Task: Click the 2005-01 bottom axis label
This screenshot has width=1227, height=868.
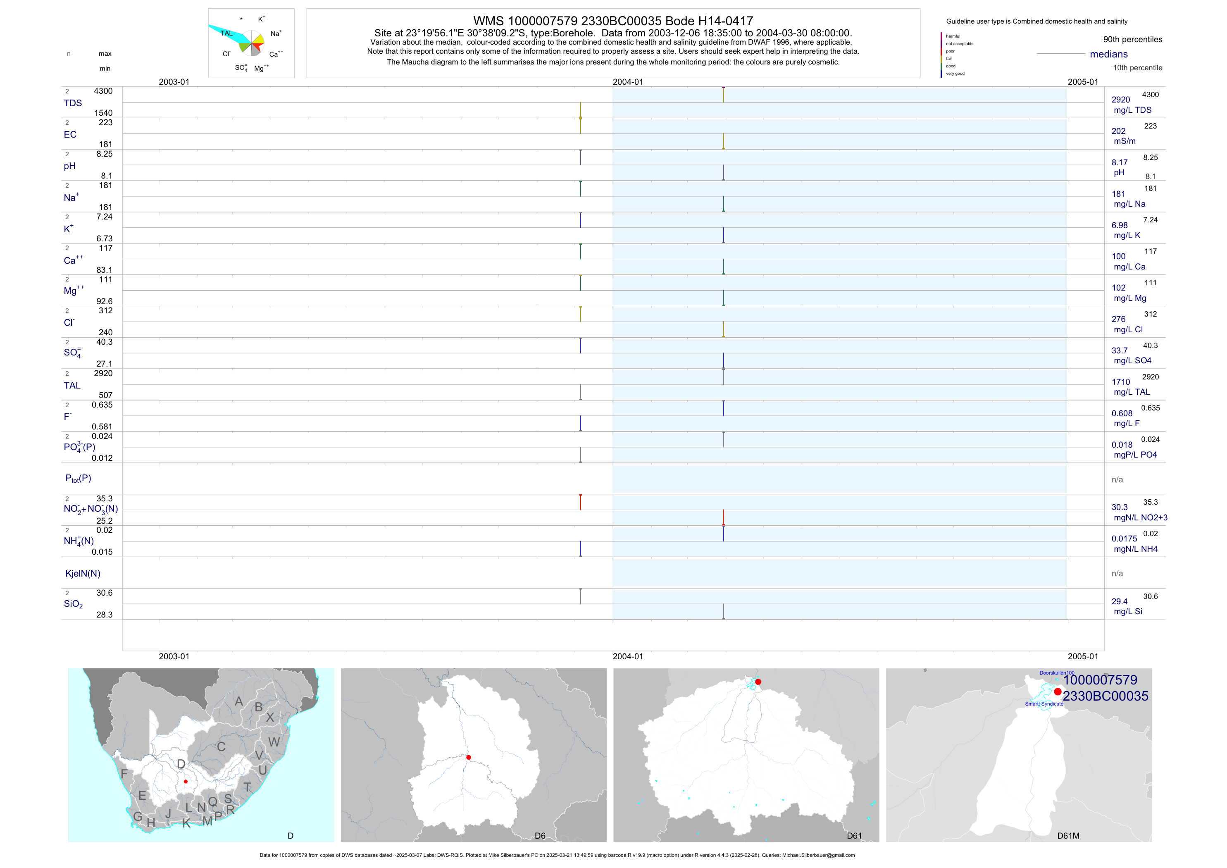Action: point(1083,656)
